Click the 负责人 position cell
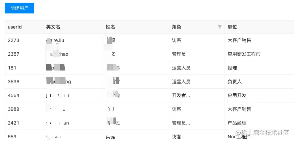The image size is (294, 141). [x=235, y=82]
